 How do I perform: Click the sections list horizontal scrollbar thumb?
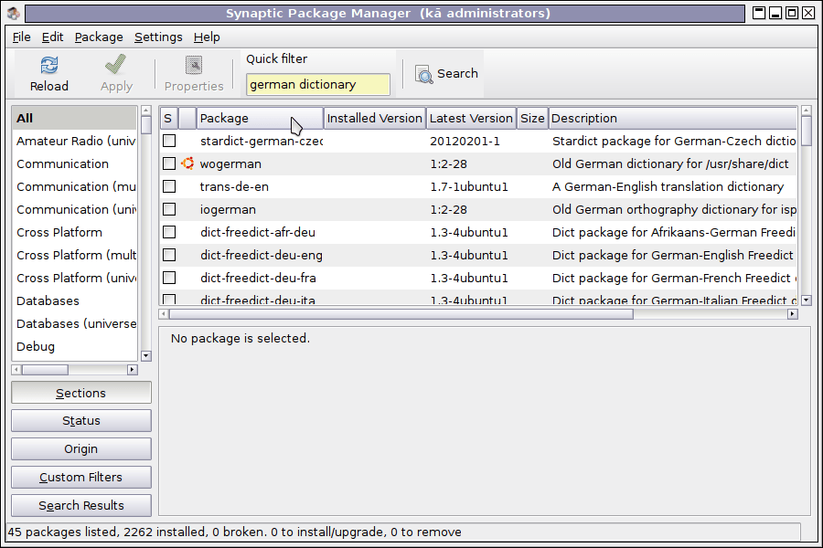coord(45,370)
